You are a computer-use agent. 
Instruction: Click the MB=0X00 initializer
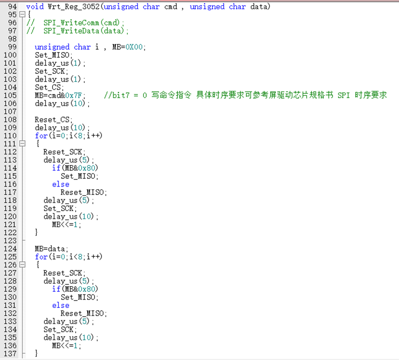(x=129, y=47)
